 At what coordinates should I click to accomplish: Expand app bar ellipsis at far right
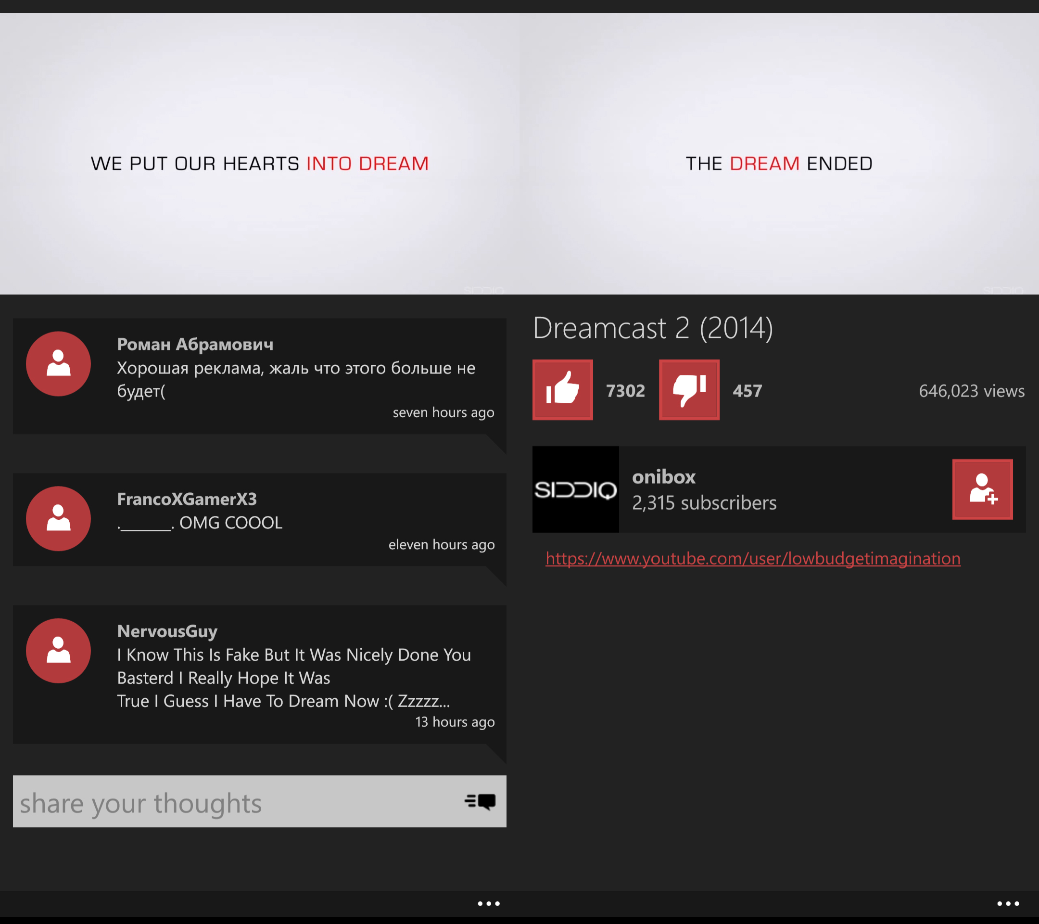[x=1008, y=904]
